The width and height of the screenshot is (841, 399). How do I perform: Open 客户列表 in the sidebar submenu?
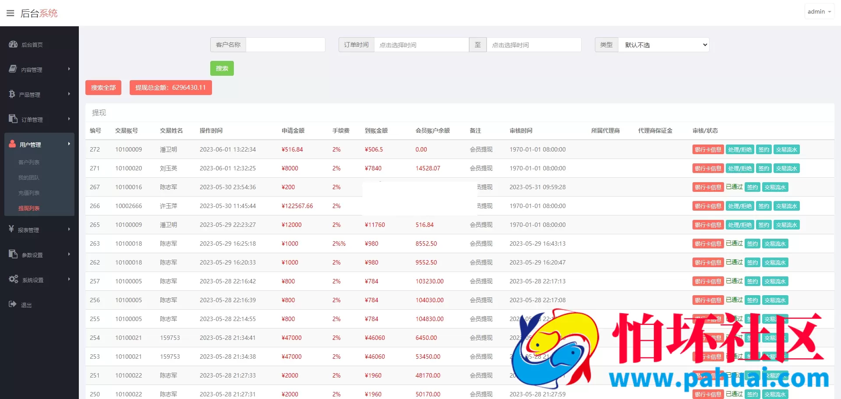[29, 162]
